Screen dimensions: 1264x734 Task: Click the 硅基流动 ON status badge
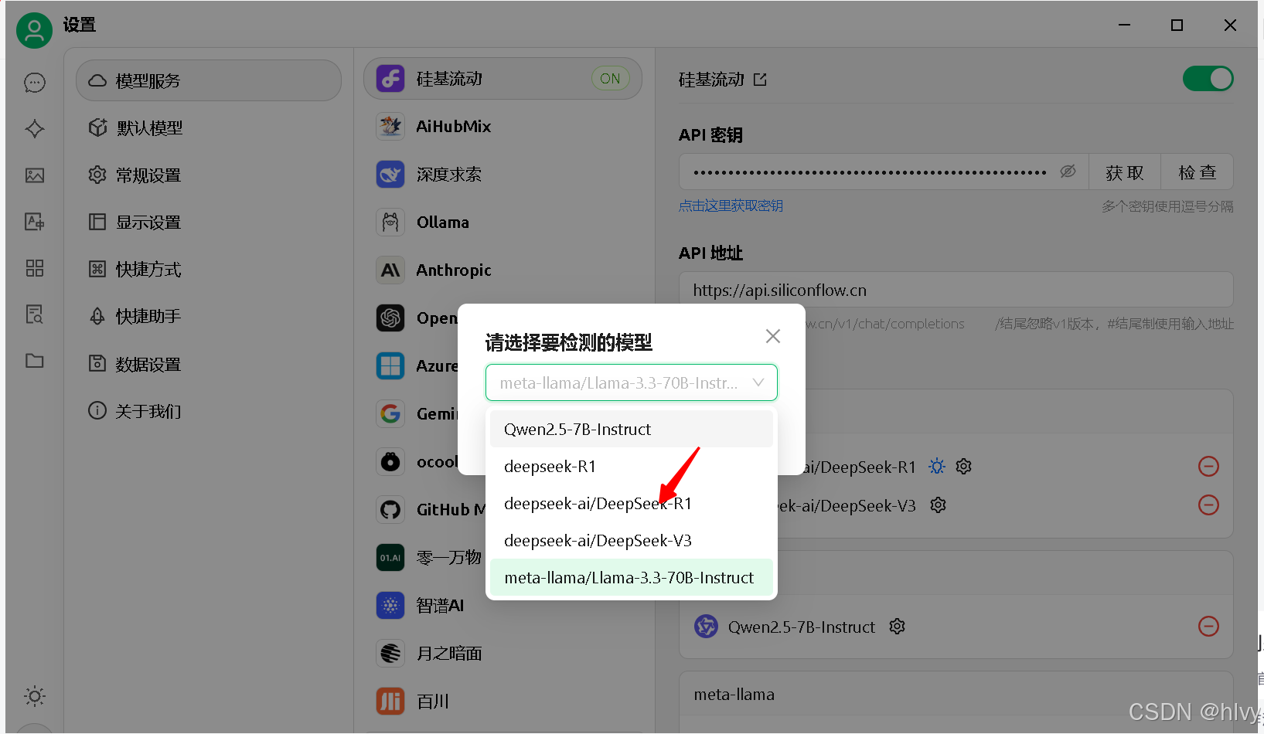pos(611,79)
